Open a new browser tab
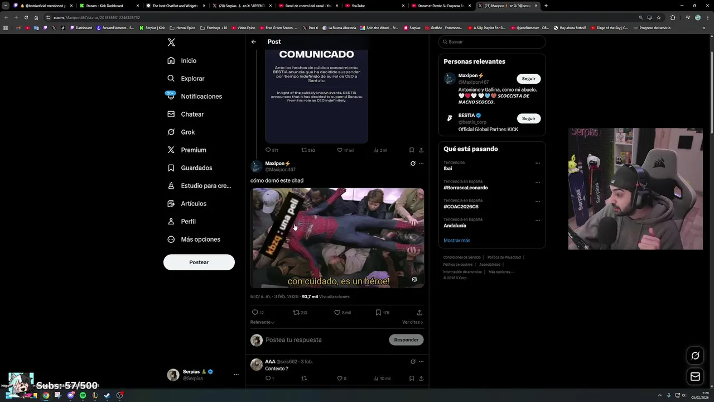Viewport: 714px width, 402px height. pyautogui.click(x=546, y=6)
